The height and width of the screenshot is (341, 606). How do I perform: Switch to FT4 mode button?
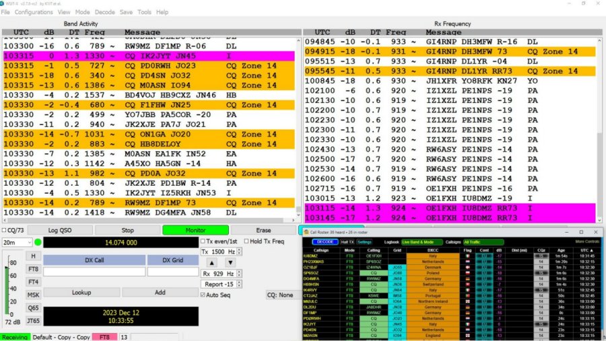tap(33, 282)
